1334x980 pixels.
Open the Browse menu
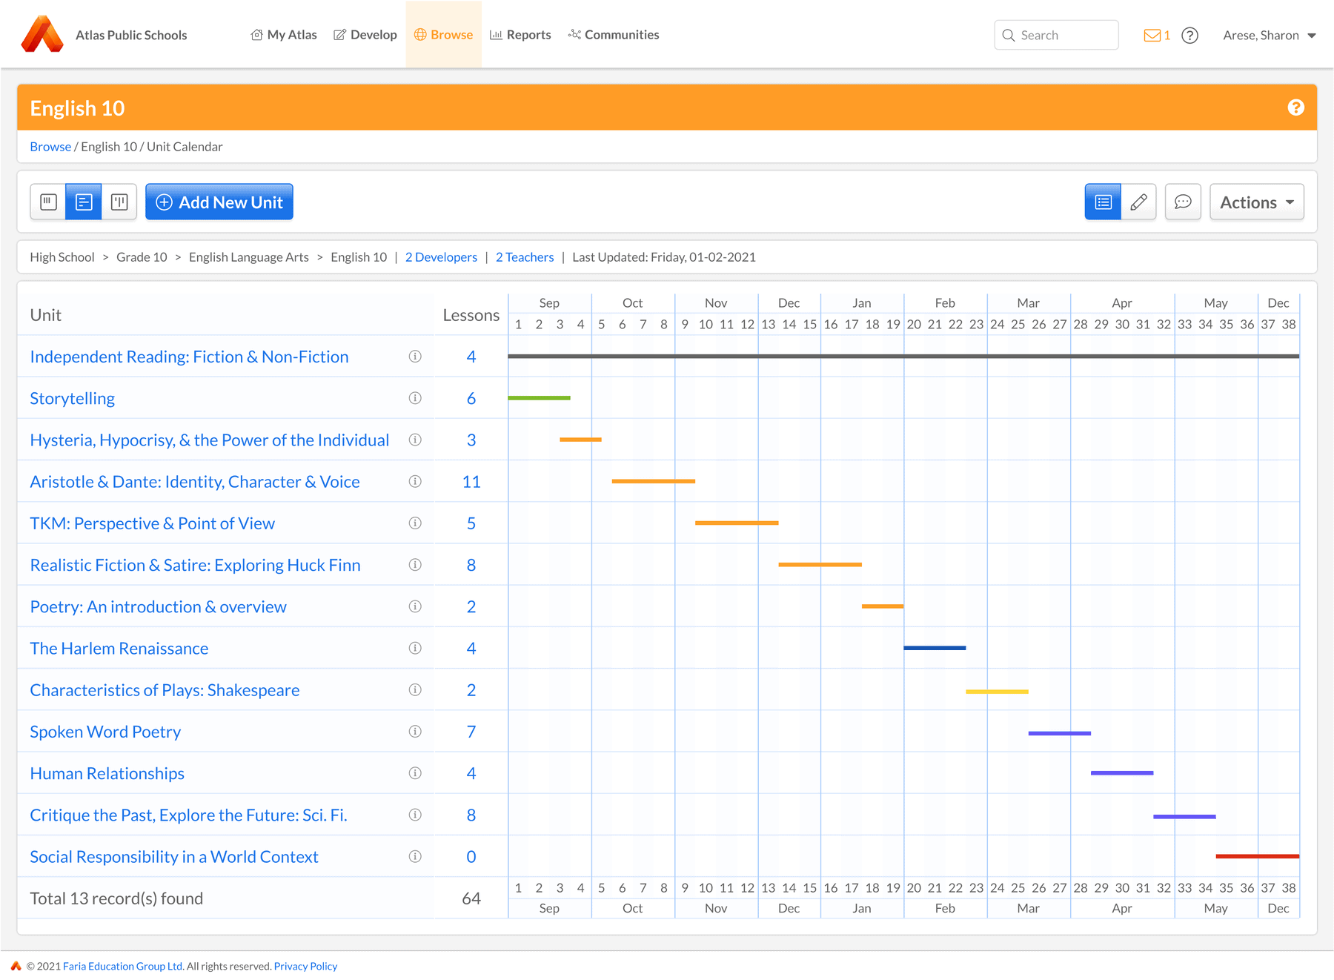tap(443, 35)
